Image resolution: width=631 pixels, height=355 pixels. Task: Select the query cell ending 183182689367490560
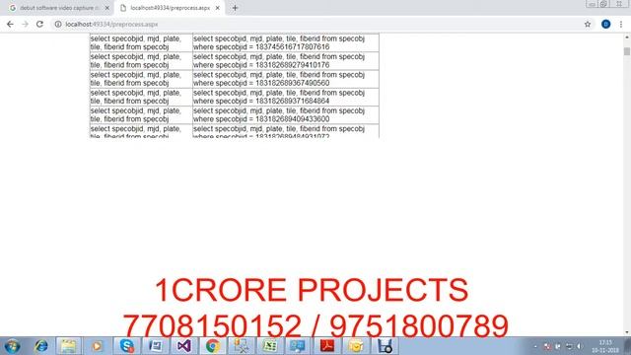tap(286, 79)
